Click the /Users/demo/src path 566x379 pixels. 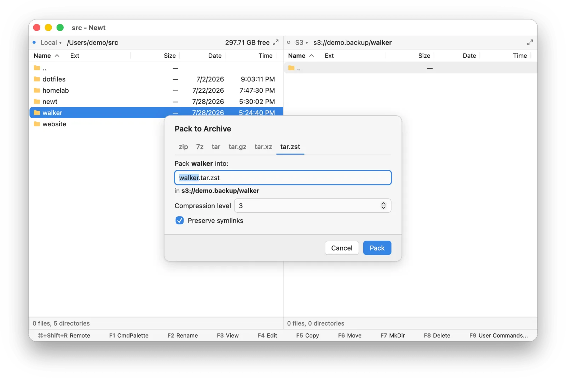pos(93,42)
